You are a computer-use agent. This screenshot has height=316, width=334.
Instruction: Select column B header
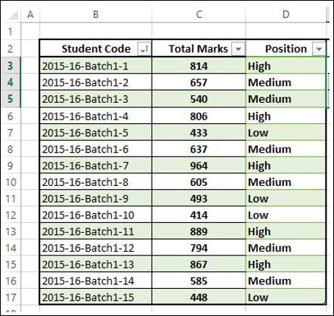[96, 14]
